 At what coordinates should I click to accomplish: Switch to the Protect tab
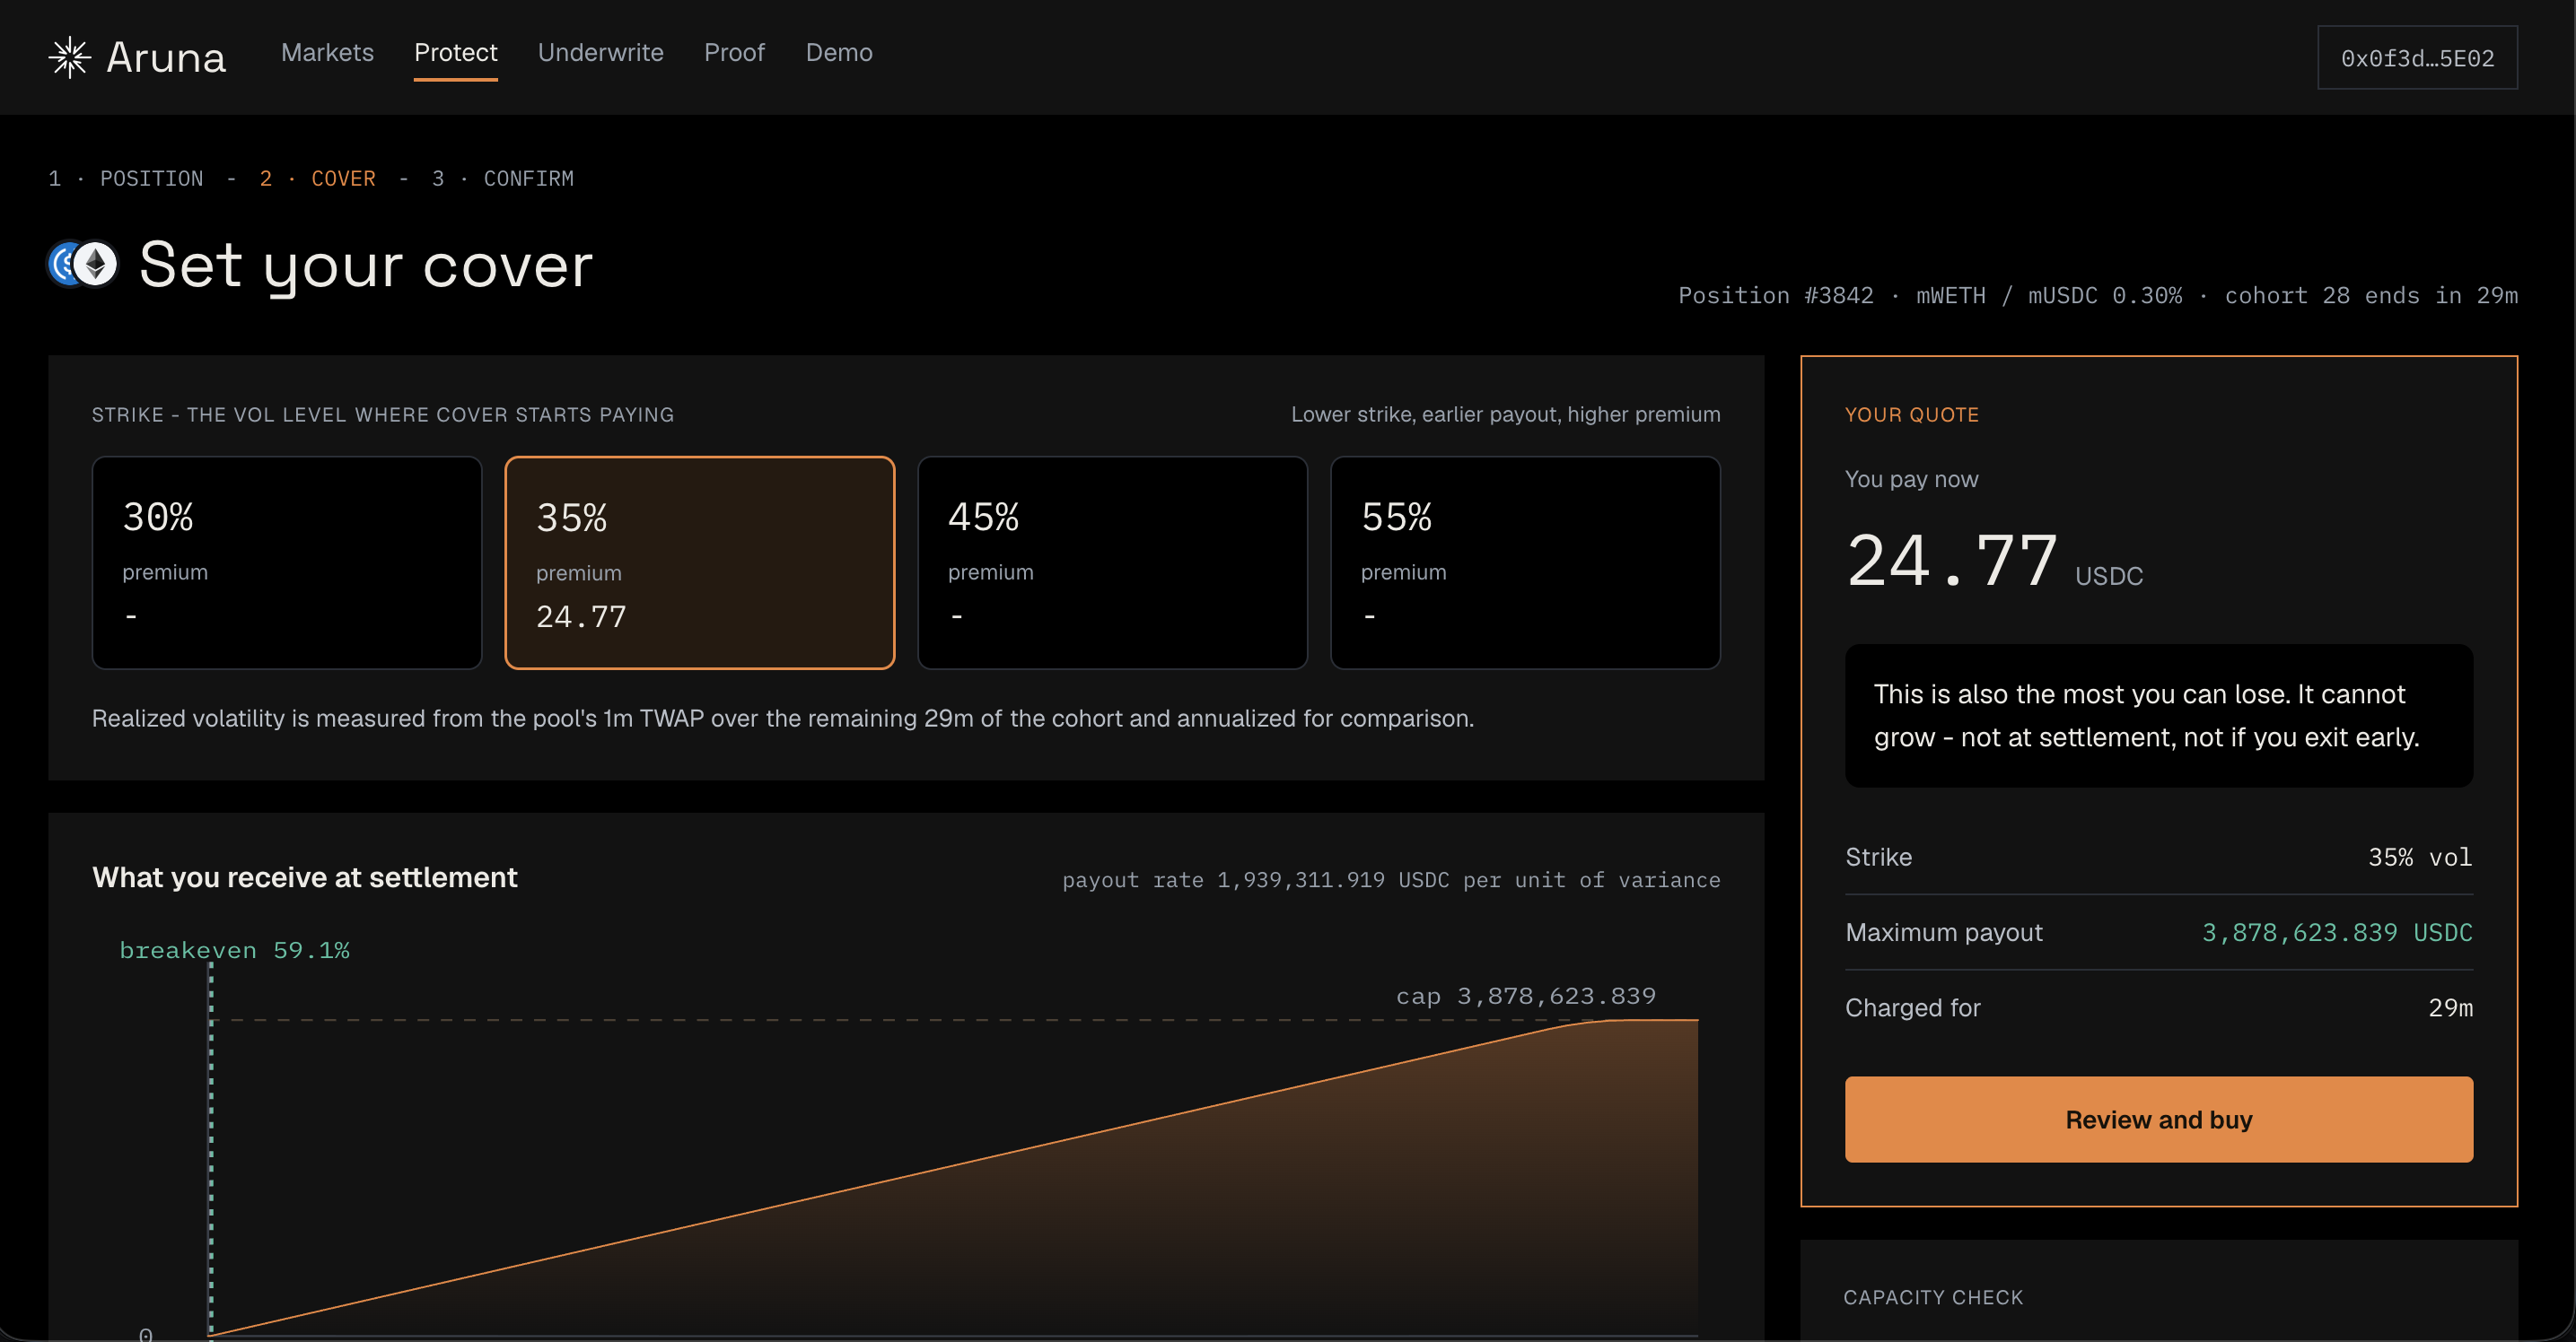tap(455, 52)
